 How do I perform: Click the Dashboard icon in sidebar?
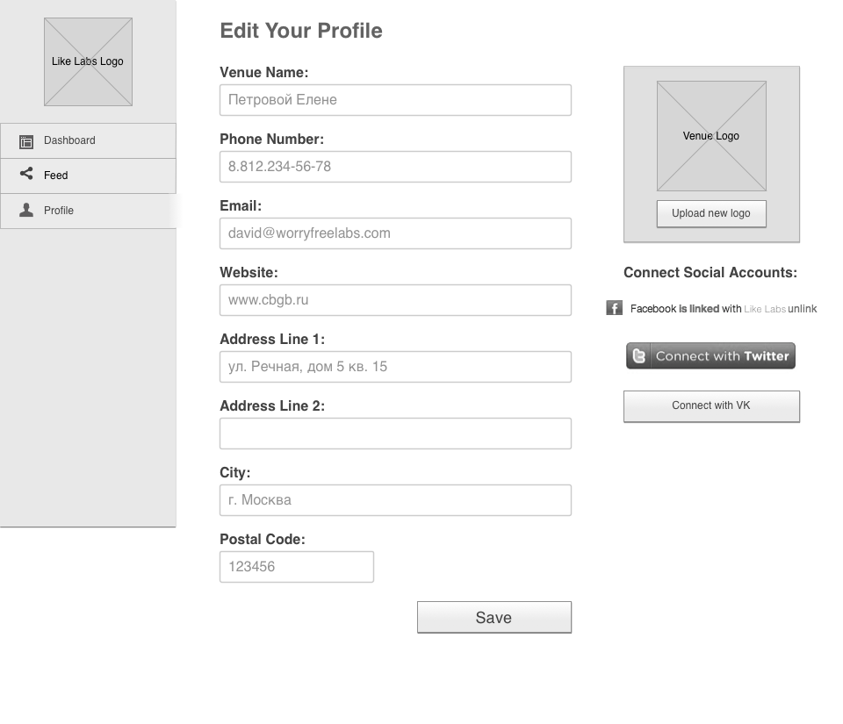[x=26, y=141]
